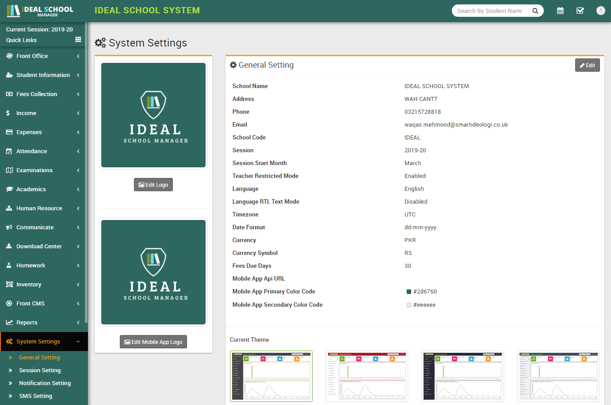Open SMS Setting submenu item
The height and width of the screenshot is (405, 611).
(x=35, y=396)
